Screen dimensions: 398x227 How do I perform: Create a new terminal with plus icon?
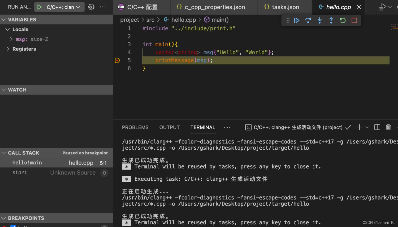[359, 127]
